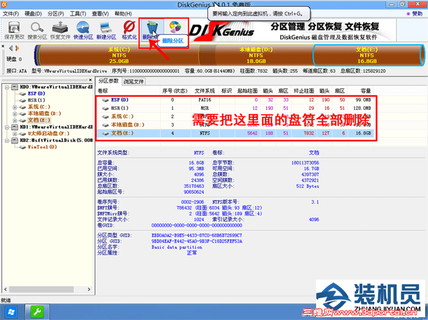Open the Recover Files (恢复文件) tool
428x320 pixels.
point(60,30)
